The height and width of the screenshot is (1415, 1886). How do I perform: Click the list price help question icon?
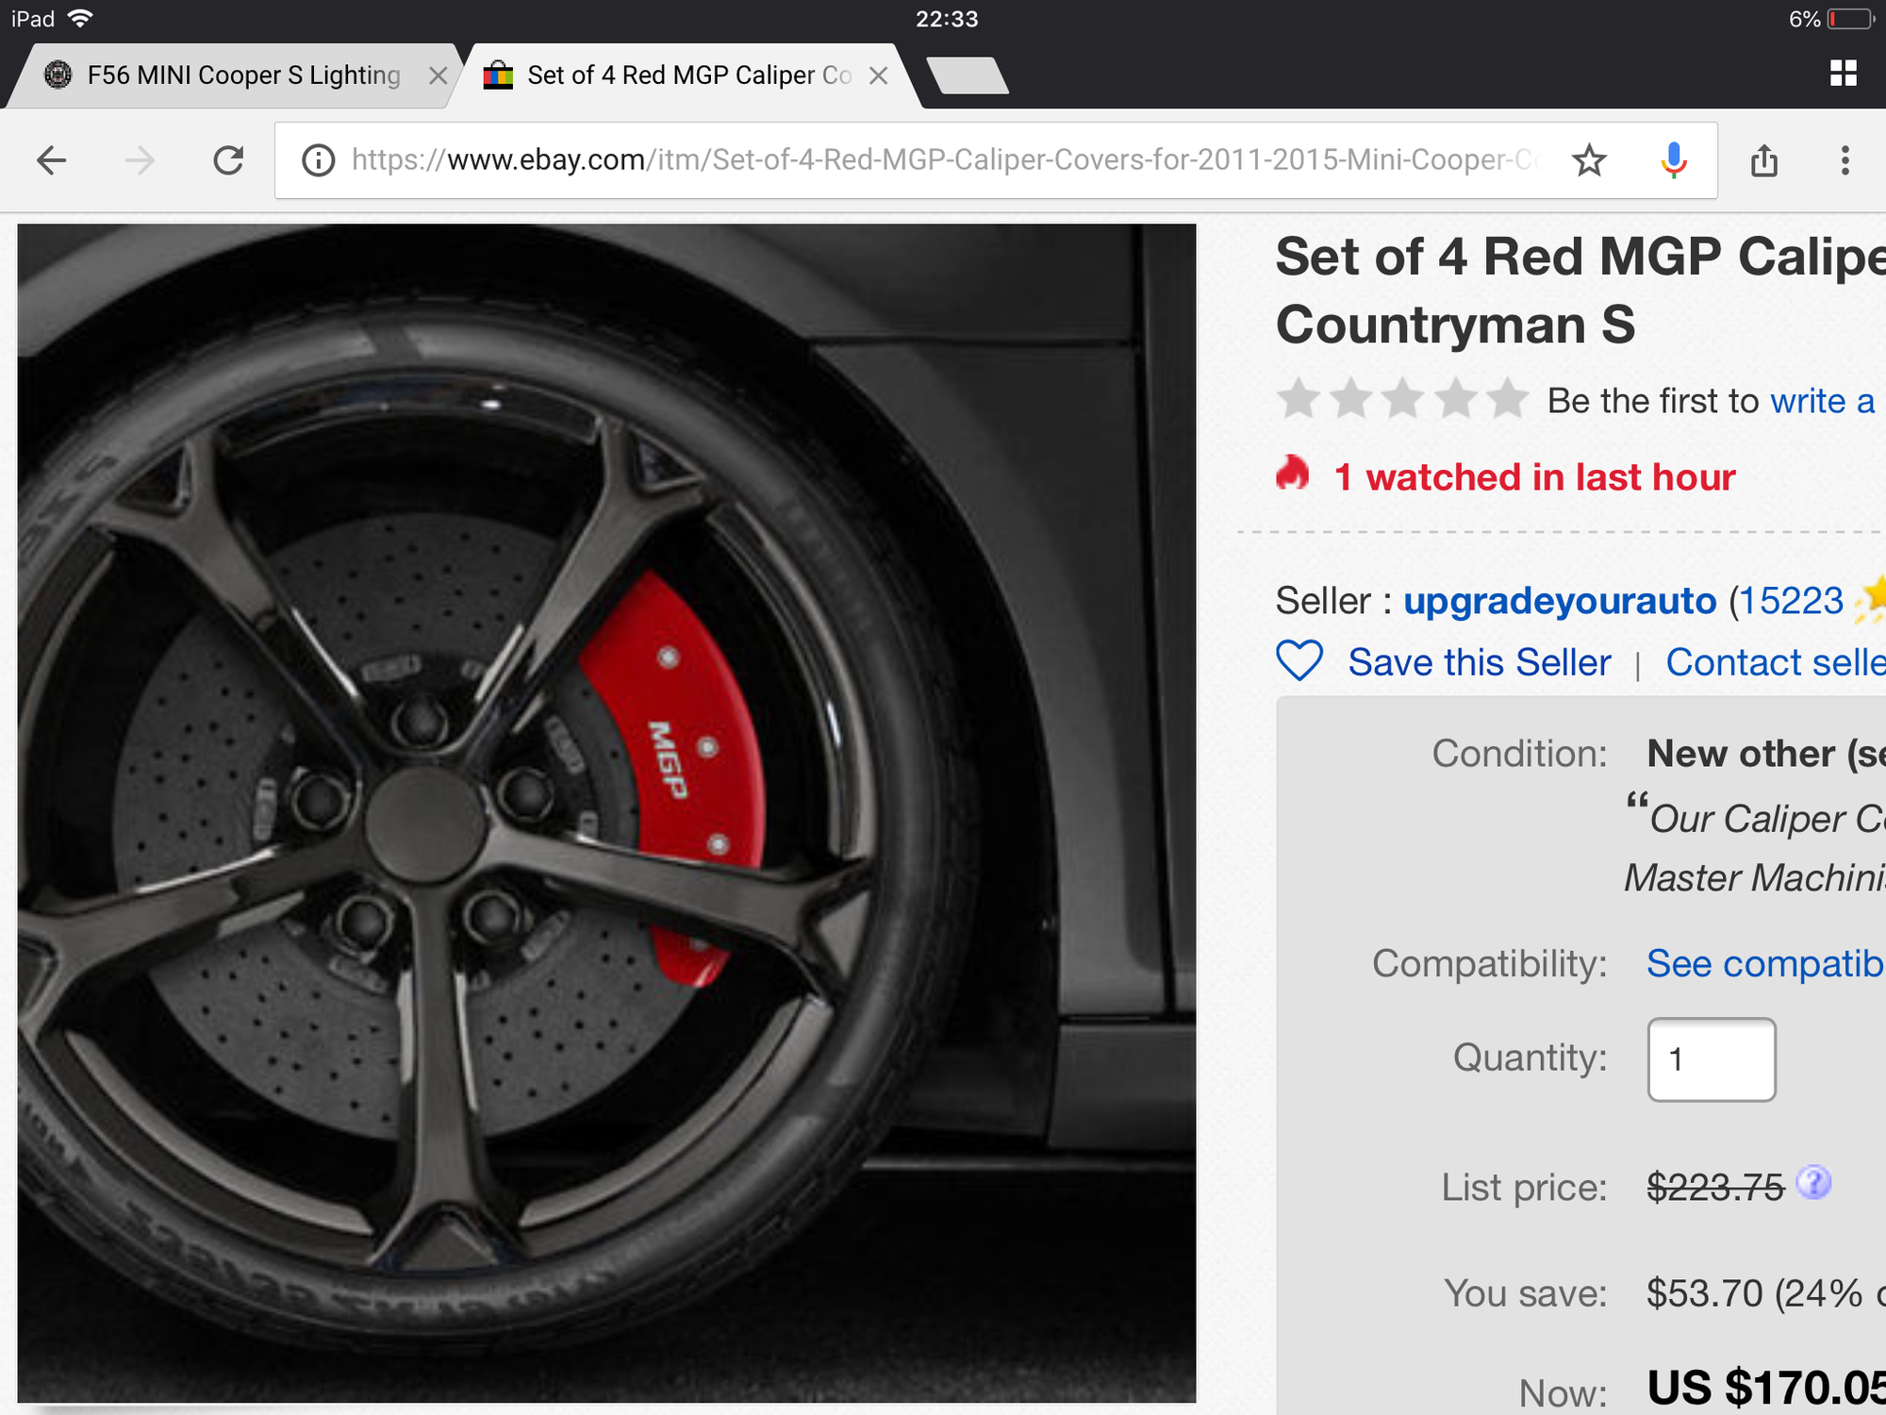(x=1813, y=1182)
